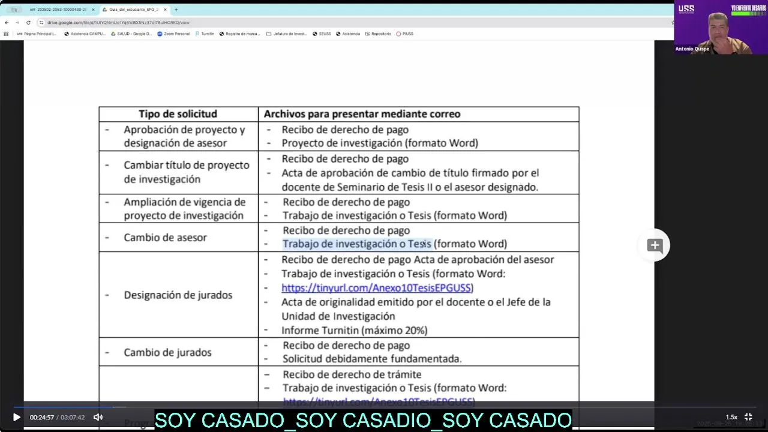Open Asistencia bookmark next to SEUSS

pos(348,34)
